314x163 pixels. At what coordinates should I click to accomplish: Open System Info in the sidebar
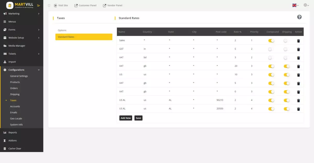16,125
